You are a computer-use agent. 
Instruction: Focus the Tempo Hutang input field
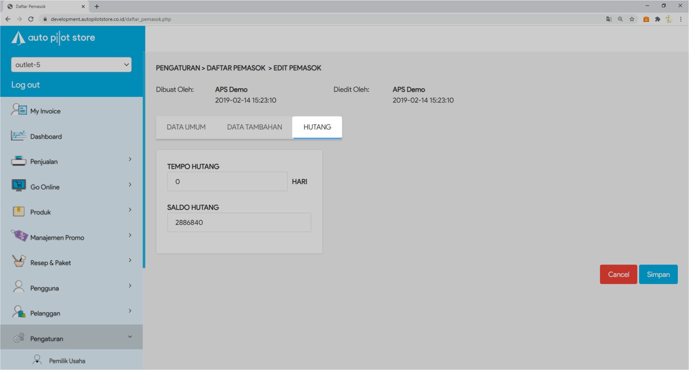[227, 182]
